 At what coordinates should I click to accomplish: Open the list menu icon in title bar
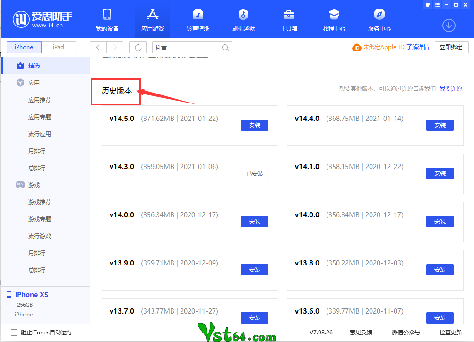pyautogui.click(x=437, y=5)
